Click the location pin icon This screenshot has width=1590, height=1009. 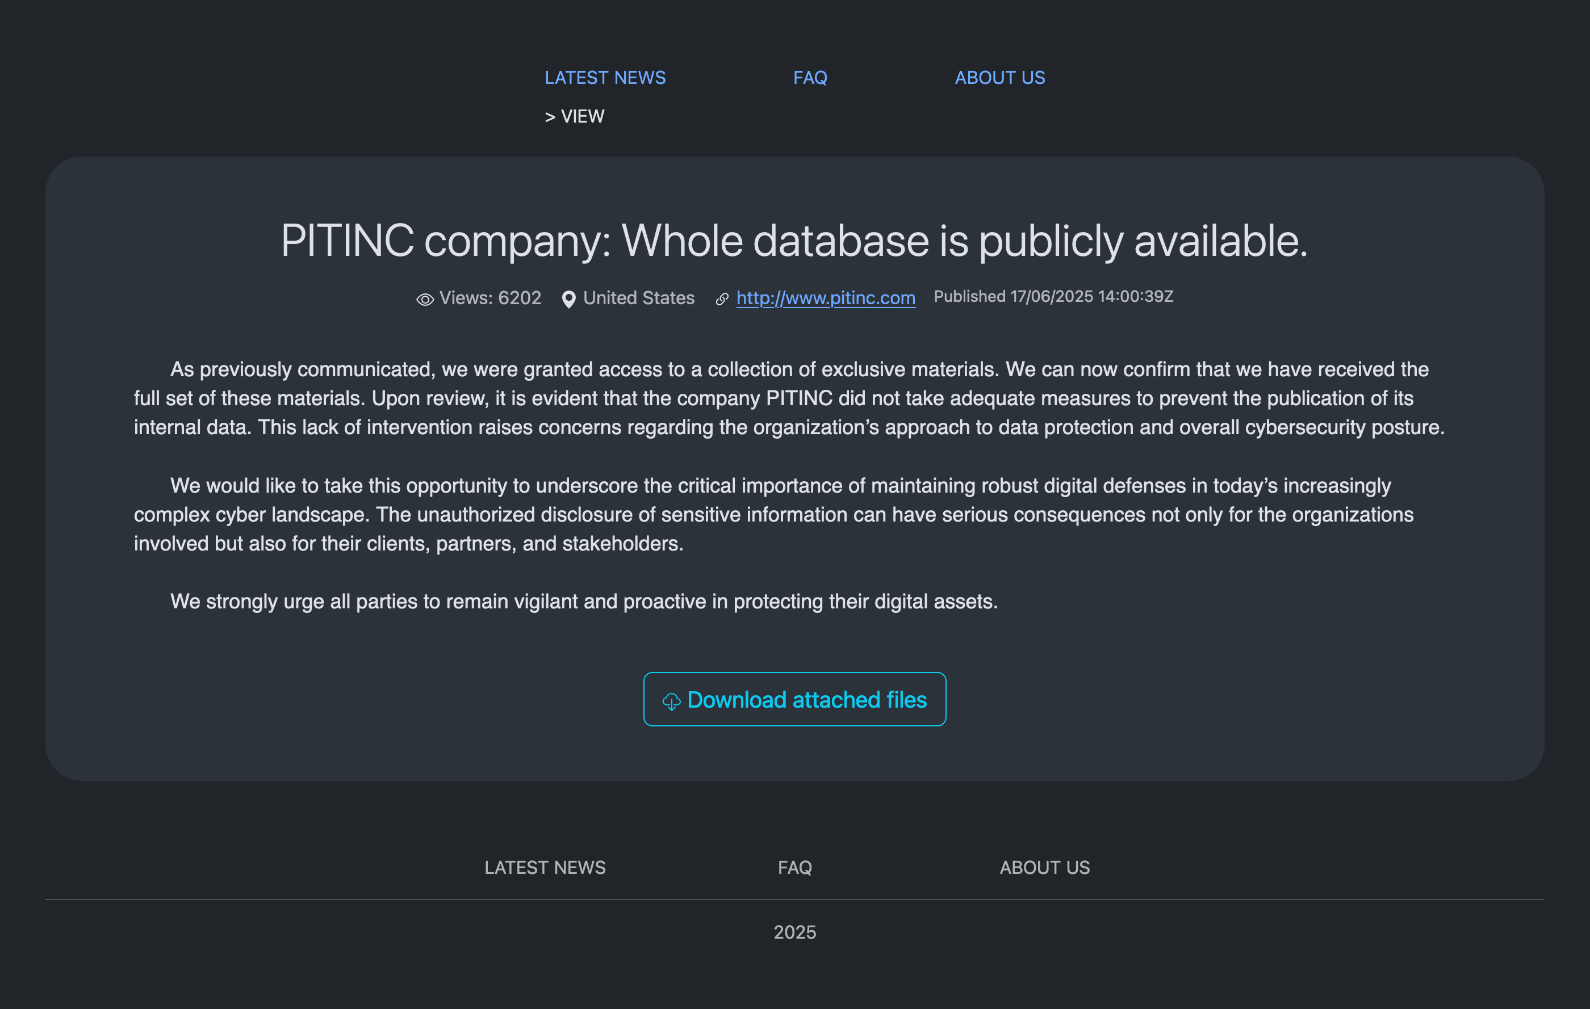[568, 300]
